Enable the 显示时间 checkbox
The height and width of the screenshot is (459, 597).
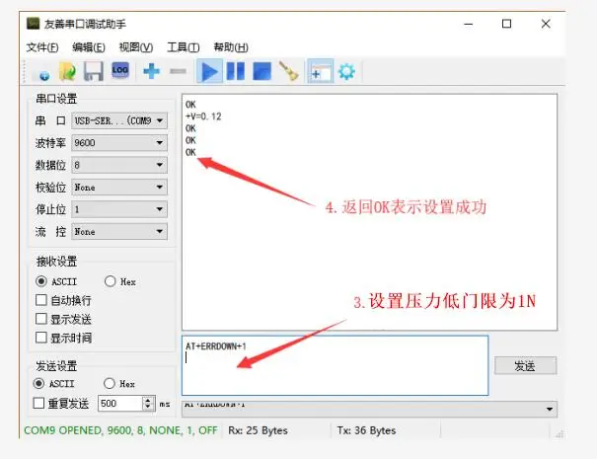tap(41, 338)
